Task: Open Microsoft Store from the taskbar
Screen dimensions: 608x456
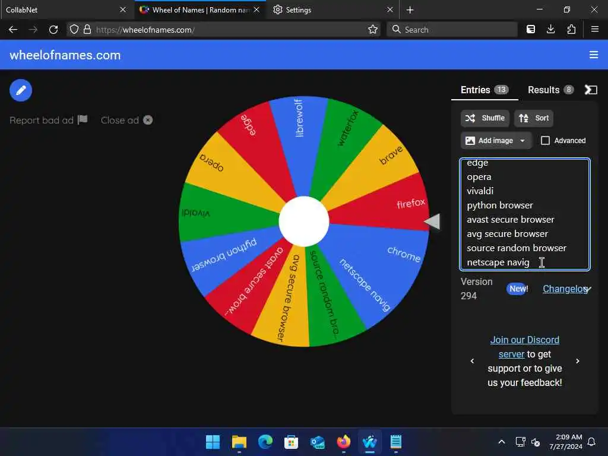Action: (291, 442)
